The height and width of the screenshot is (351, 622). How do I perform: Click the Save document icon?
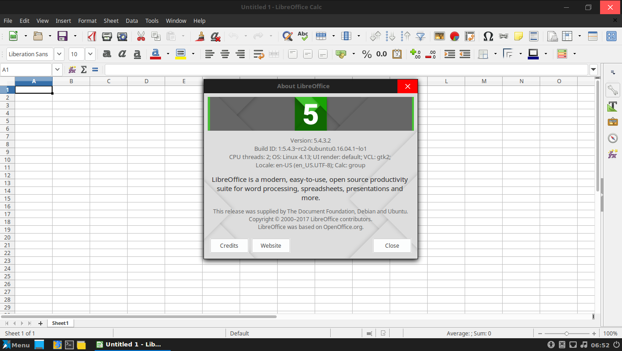tap(63, 36)
